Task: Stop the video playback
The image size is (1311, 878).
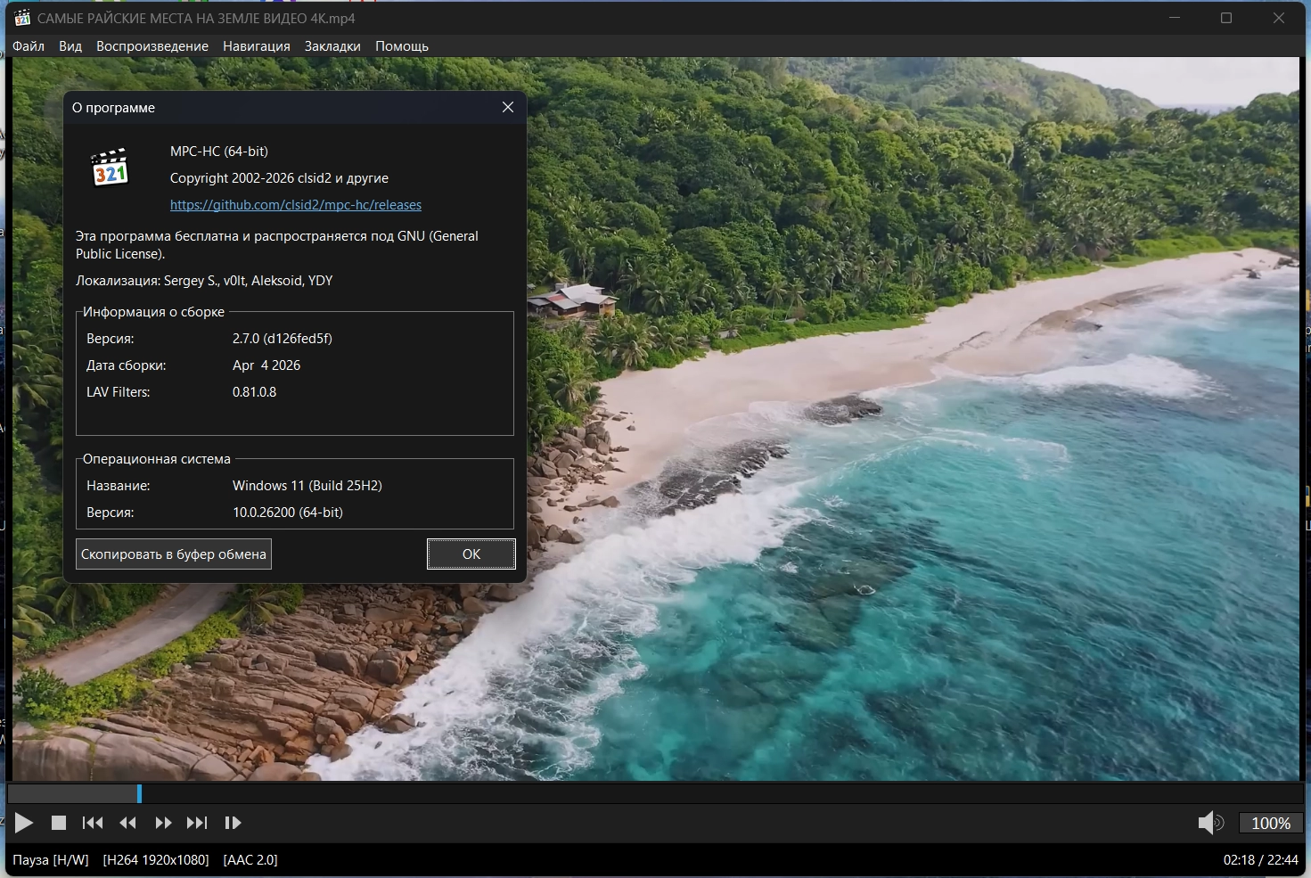Action: click(59, 823)
